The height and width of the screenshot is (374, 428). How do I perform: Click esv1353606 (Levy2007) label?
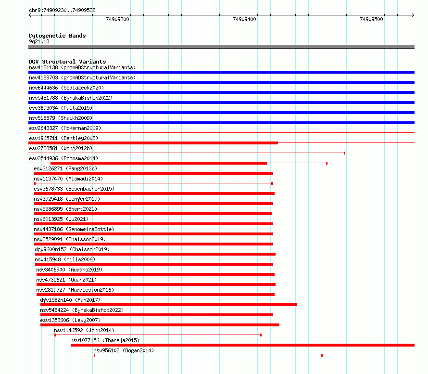(70, 320)
